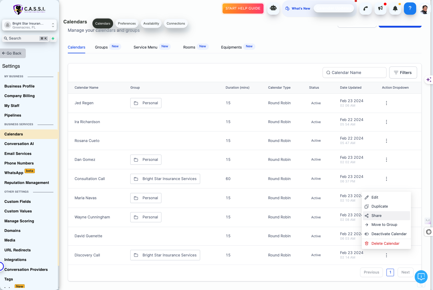Image resolution: width=433 pixels, height=290 pixels.
Task: Open action menu for Dan Gomez row
Action: (x=386, y=160)
